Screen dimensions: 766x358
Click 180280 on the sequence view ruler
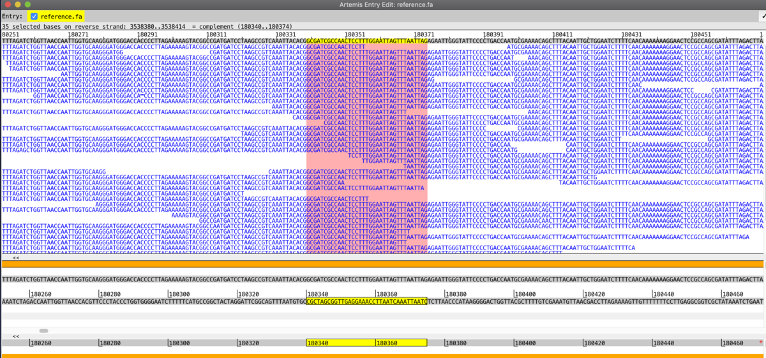(109, 294)
